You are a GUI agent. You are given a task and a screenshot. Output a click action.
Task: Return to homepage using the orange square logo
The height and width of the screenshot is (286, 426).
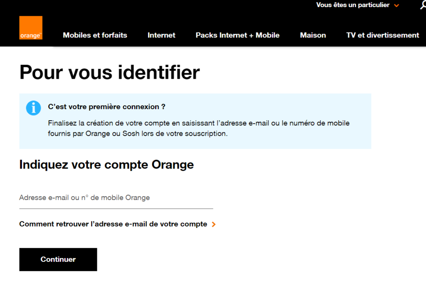click(x=31, y=28)
